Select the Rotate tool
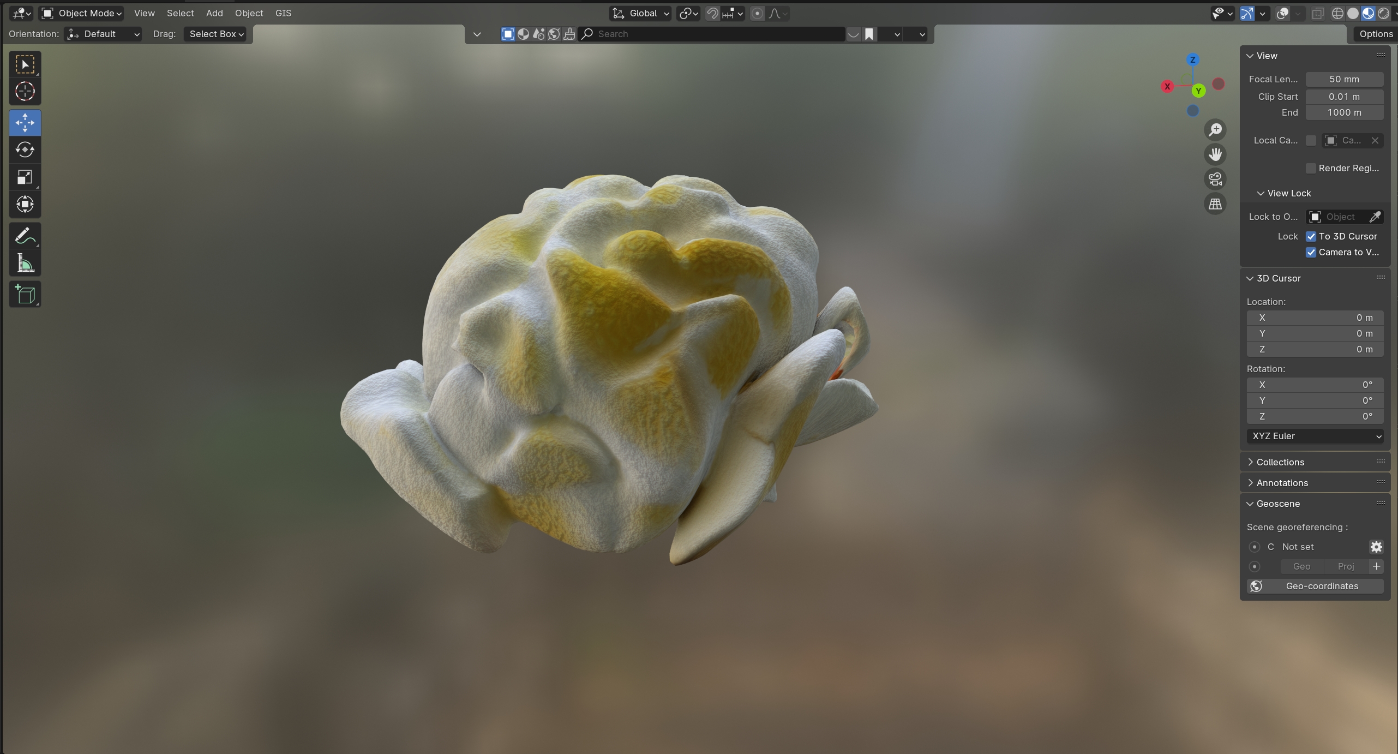The height and width of the screenshot is (754, 1398). pyautogui.click(x=25, y=149)
